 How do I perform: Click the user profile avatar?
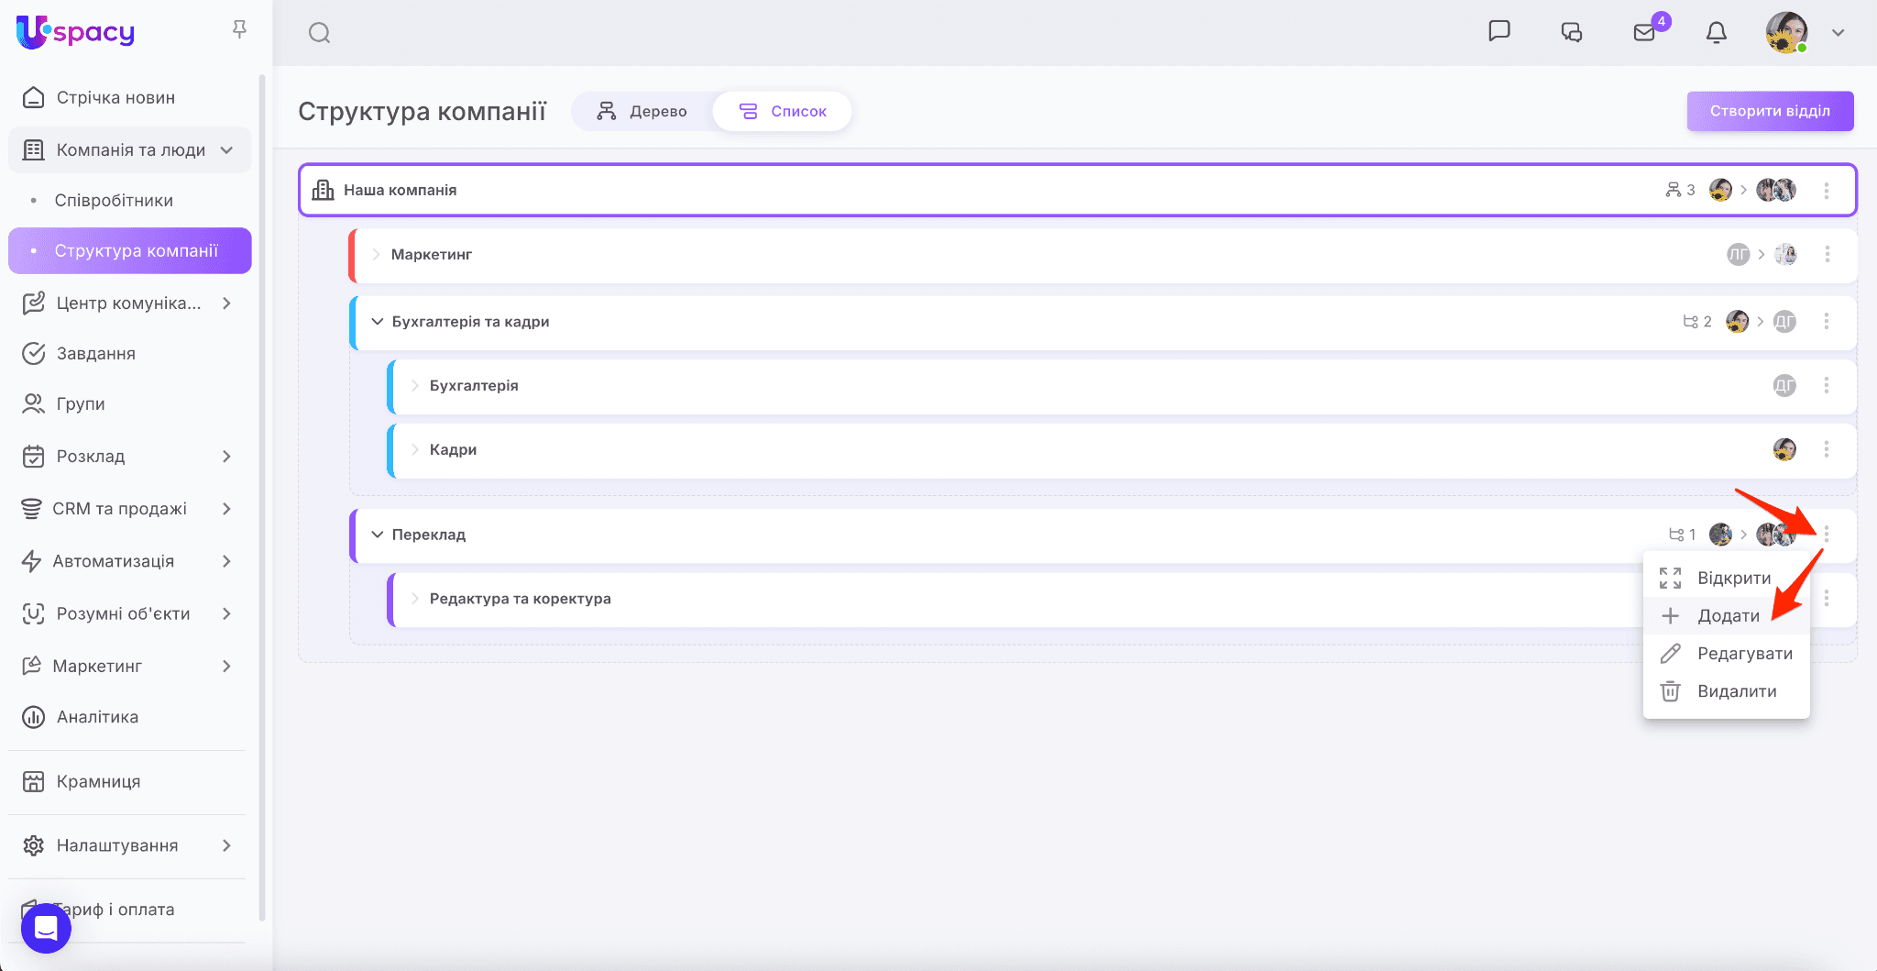click(x=1786, y=33)
